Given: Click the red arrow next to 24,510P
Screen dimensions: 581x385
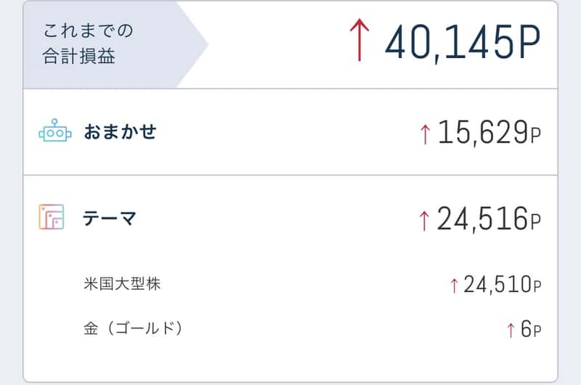Looking at the screenshot, I should [455, 285].
